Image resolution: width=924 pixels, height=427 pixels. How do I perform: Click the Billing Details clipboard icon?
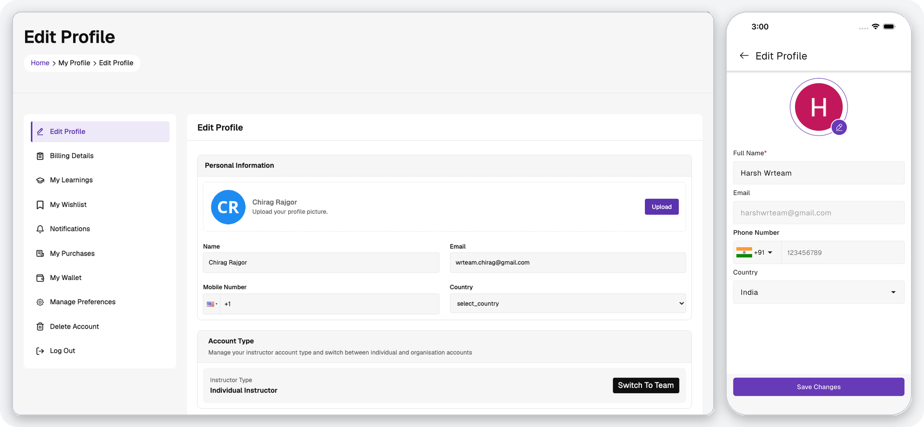(x=40, y=156)
